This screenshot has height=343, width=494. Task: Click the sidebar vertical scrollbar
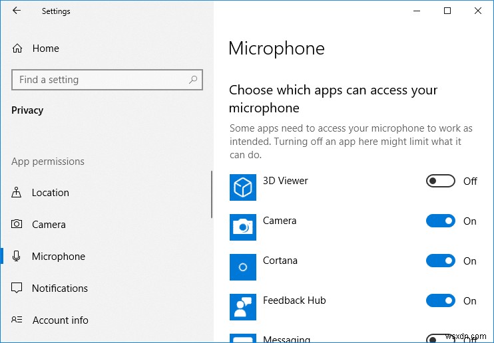[212, 195]
